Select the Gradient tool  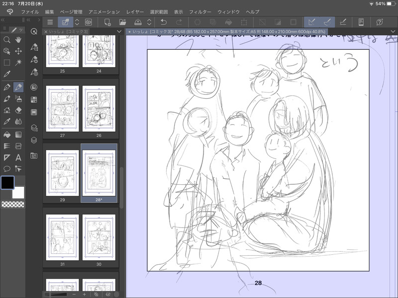(x=18, y=135)
